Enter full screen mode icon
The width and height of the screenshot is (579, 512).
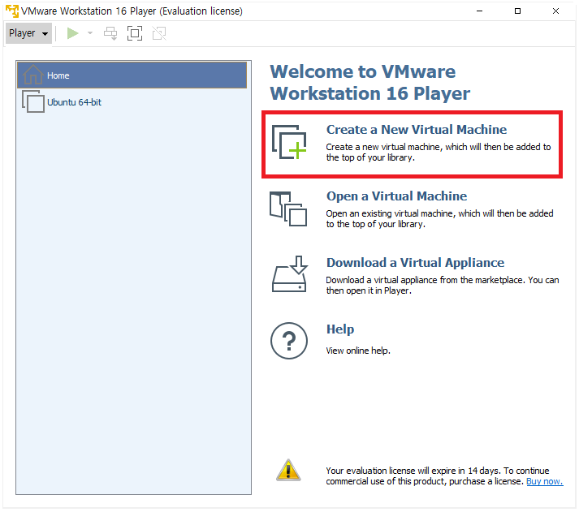(135, 33)
